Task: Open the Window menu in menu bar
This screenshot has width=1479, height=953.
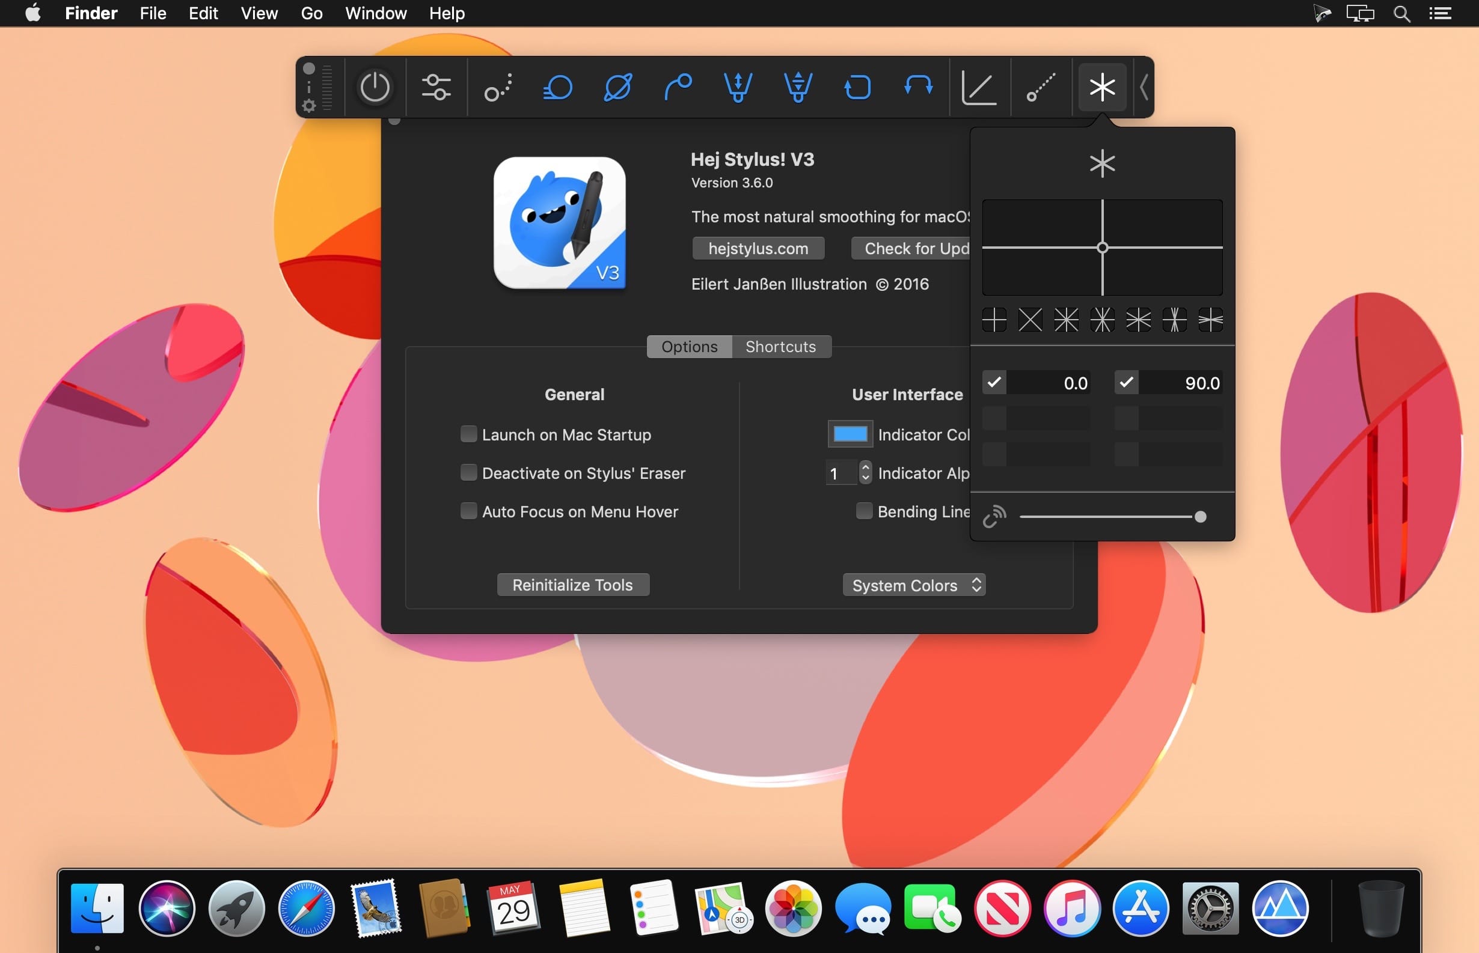Action: pyautogui.click(x=376, y=13)
